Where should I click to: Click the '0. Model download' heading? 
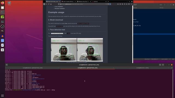coord(56,20)
